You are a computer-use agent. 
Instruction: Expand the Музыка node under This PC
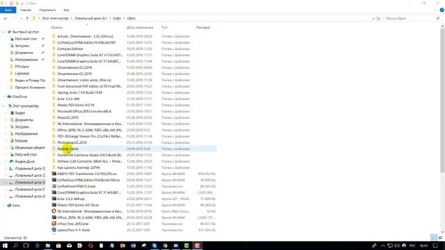click(6, 140)
